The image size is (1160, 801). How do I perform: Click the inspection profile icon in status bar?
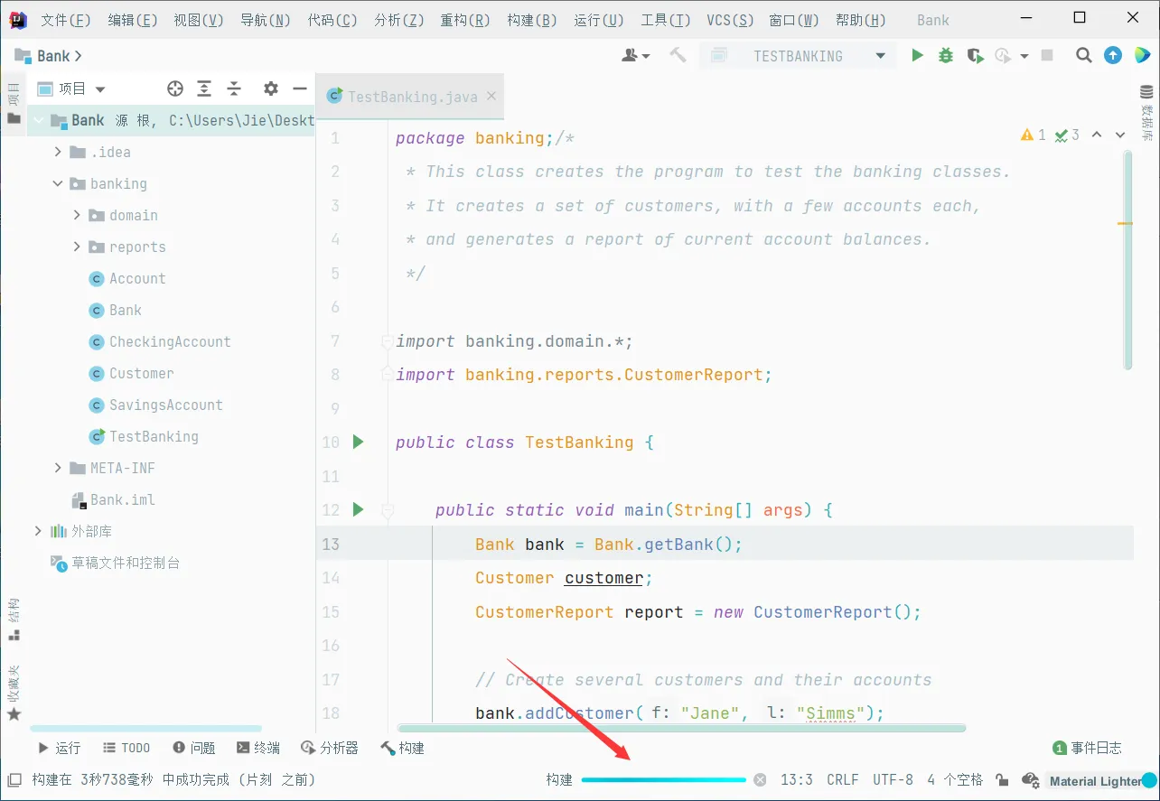pyautogui.click(x=1030, y=779)
